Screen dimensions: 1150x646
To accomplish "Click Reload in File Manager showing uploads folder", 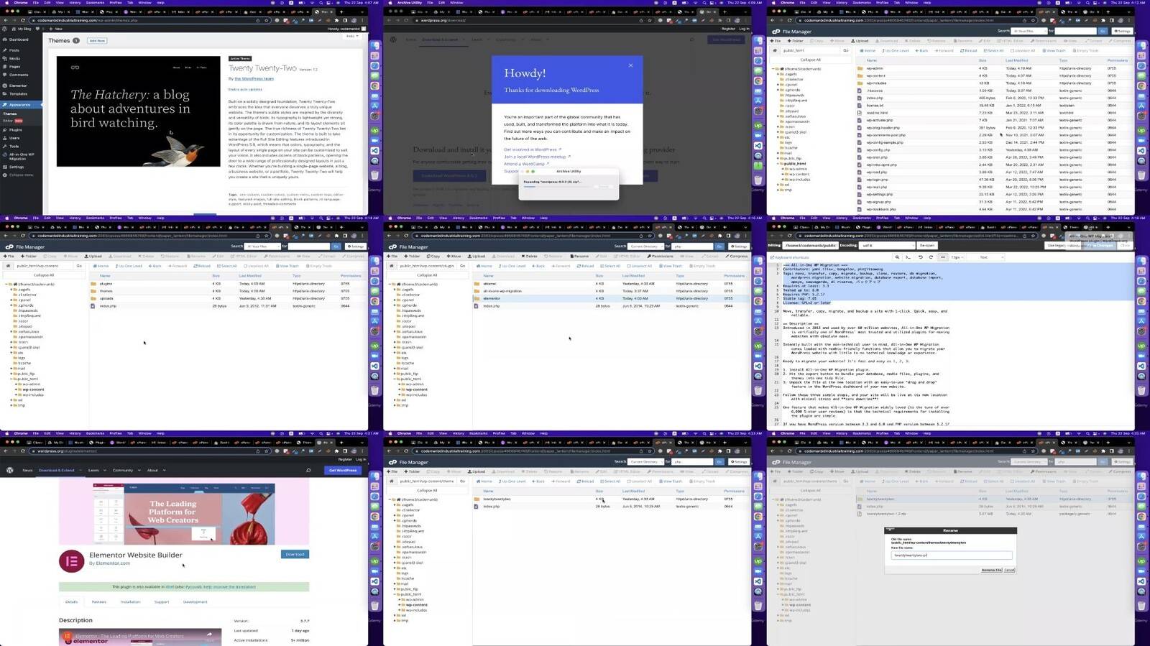I will pos(202,266).
